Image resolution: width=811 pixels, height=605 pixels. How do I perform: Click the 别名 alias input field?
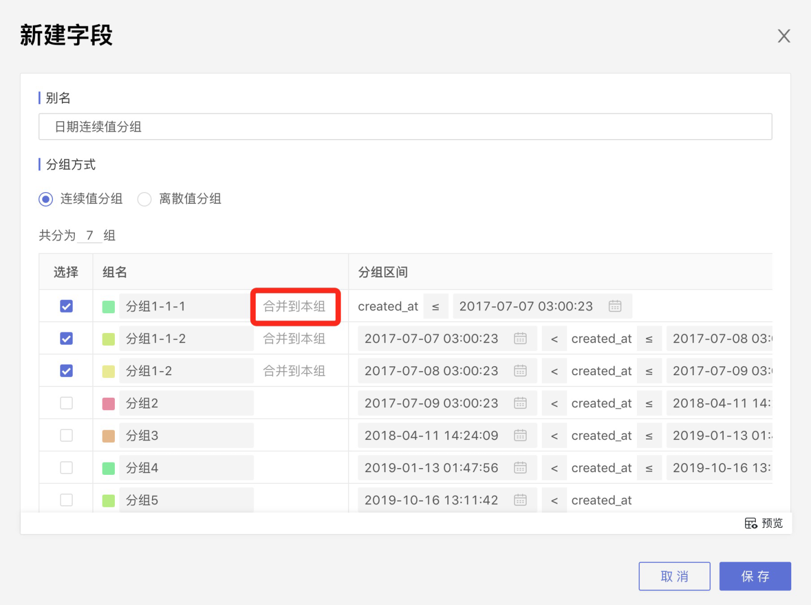[x=405, y=127]
